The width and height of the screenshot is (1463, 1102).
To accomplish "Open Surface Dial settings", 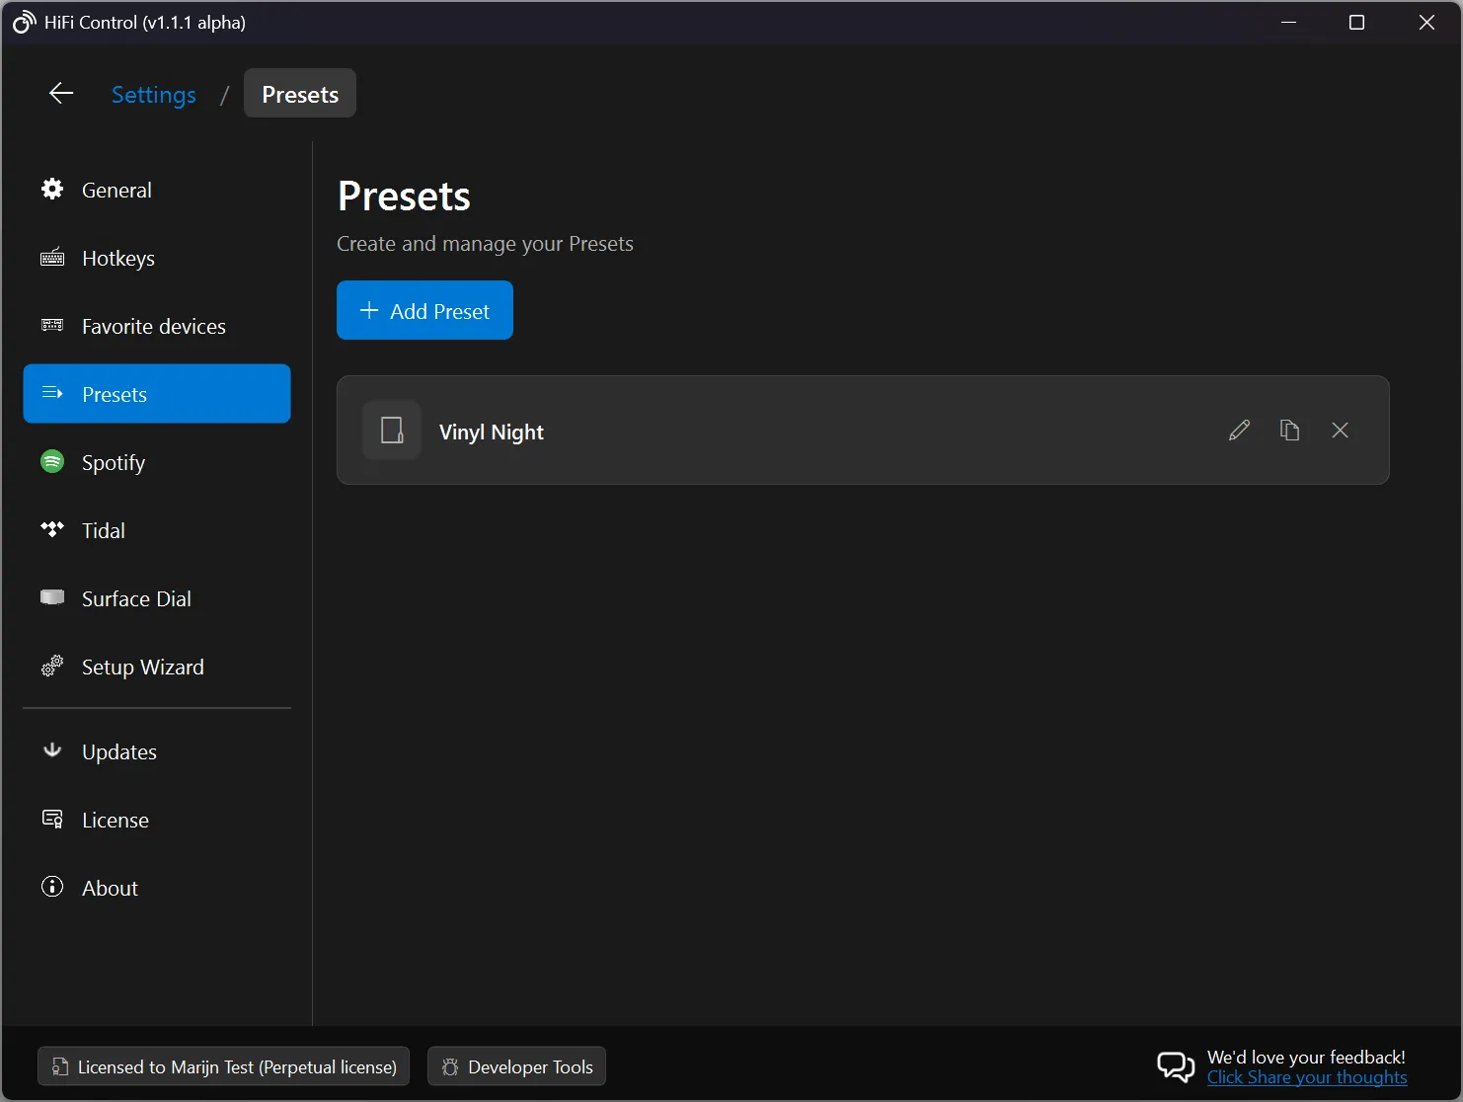I will click(x=135, y=598).
